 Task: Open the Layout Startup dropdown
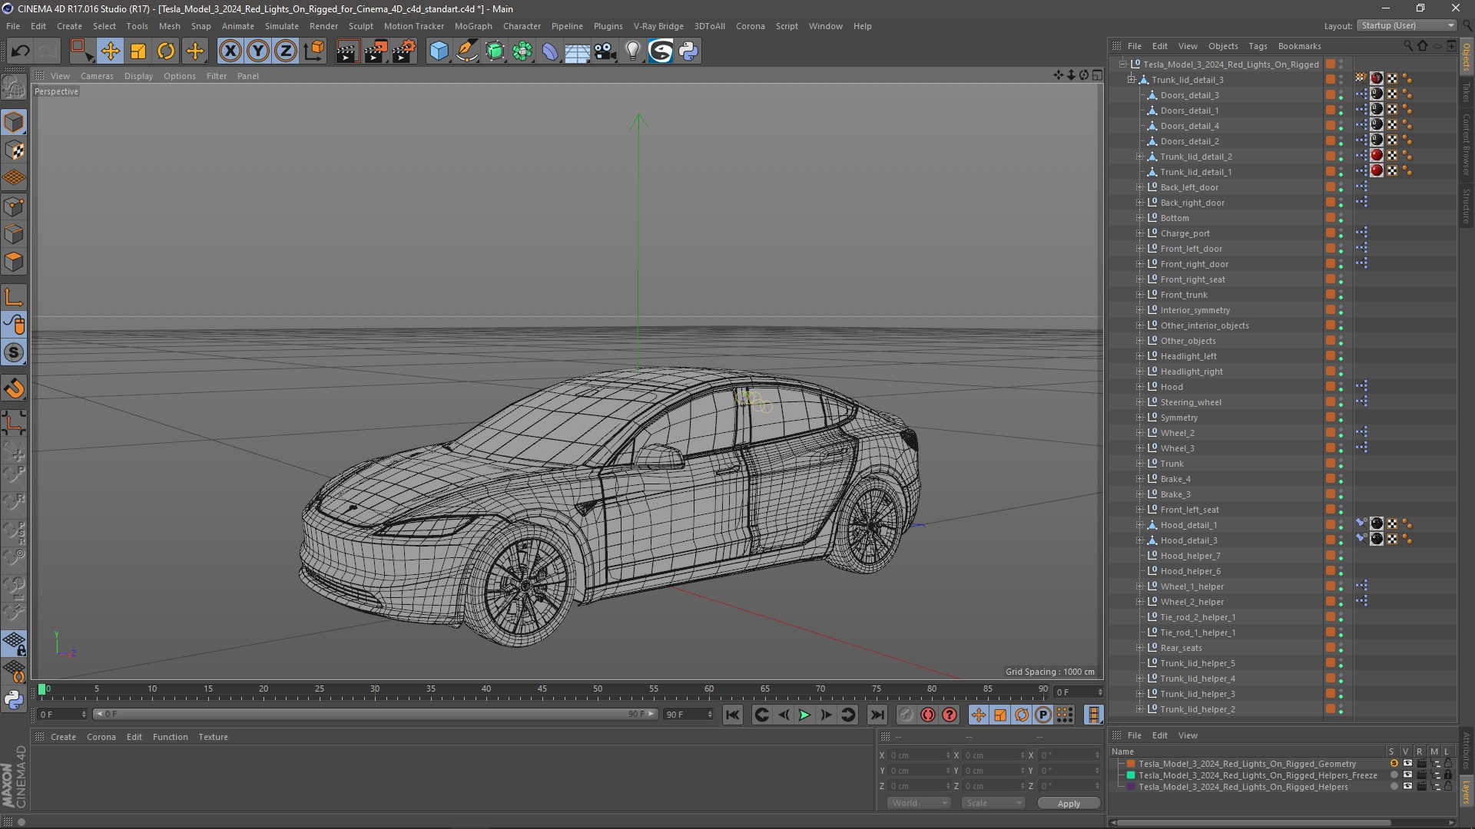pos(1407,25)
